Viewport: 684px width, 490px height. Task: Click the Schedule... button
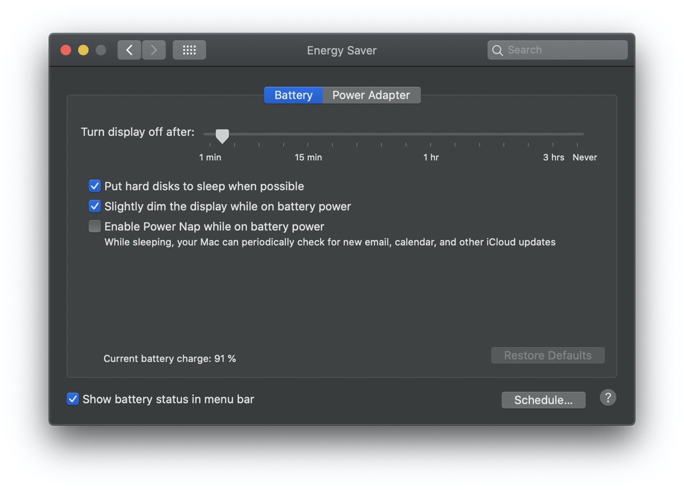tap(543, 400)
